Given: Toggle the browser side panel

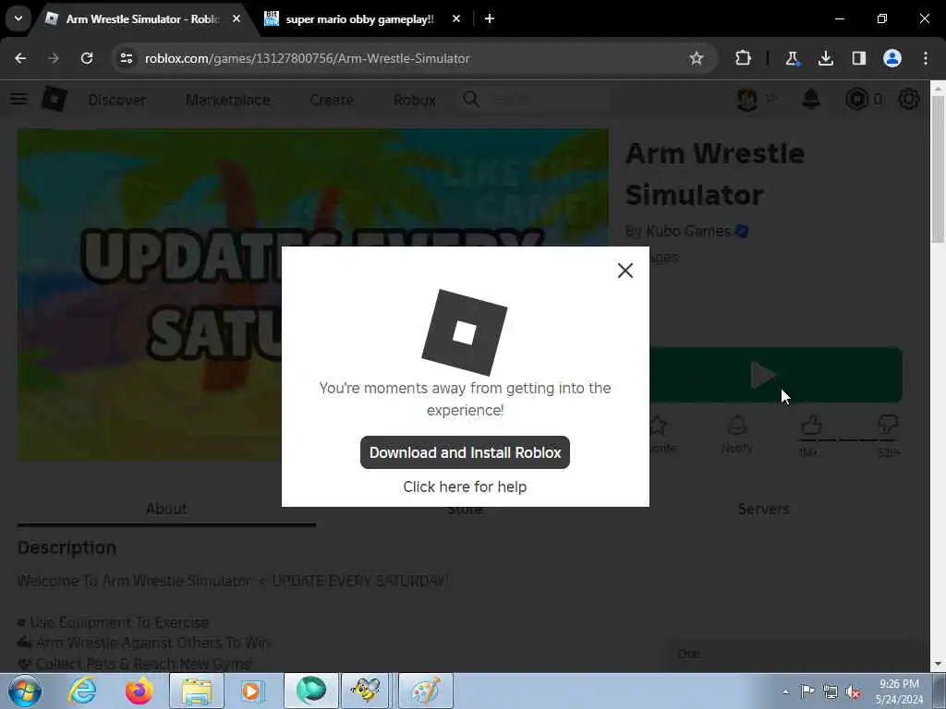Looking at the screenshot, I should tap(858, 58).
